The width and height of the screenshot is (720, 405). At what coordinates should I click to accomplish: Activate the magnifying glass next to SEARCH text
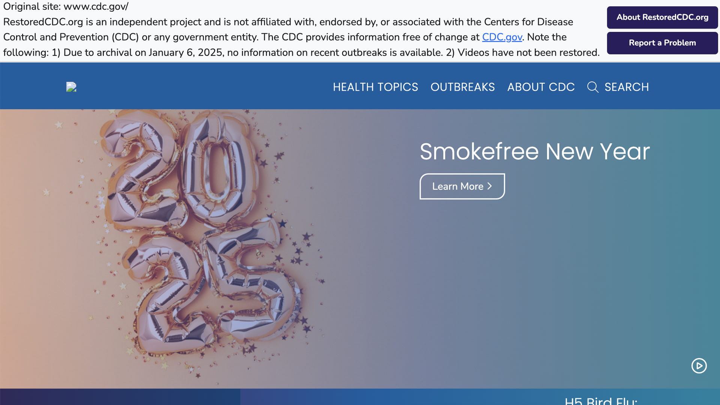[593, 87]
